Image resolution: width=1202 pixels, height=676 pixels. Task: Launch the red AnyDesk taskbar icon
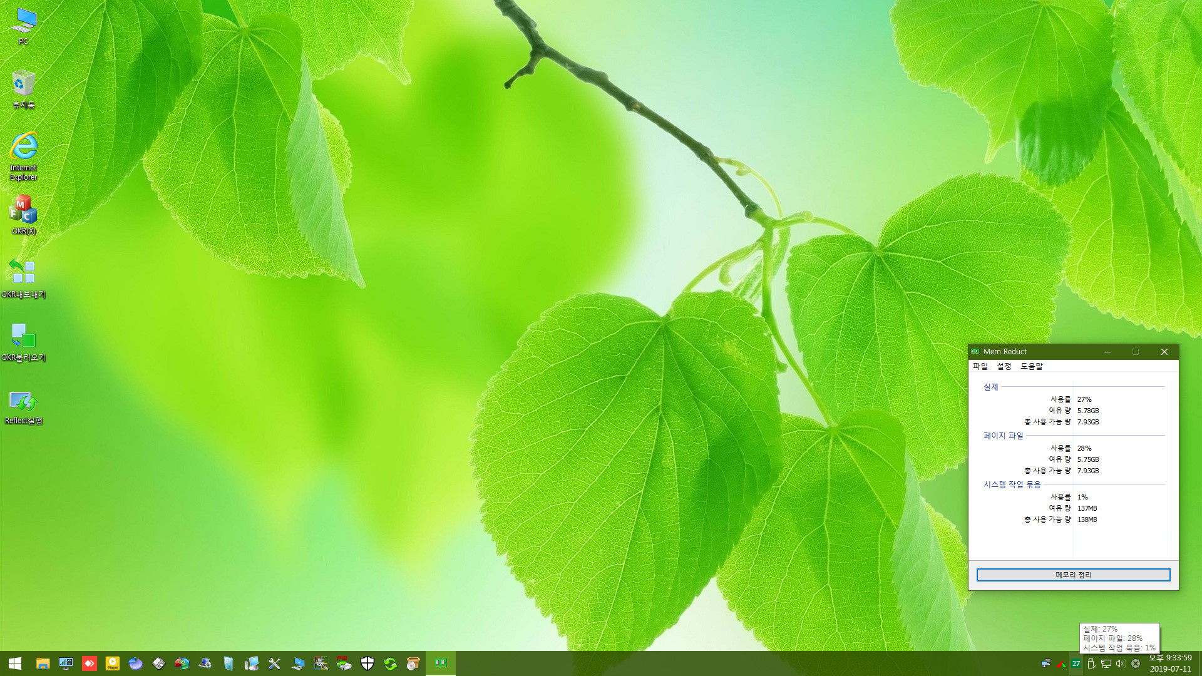[x=90, y=663]
